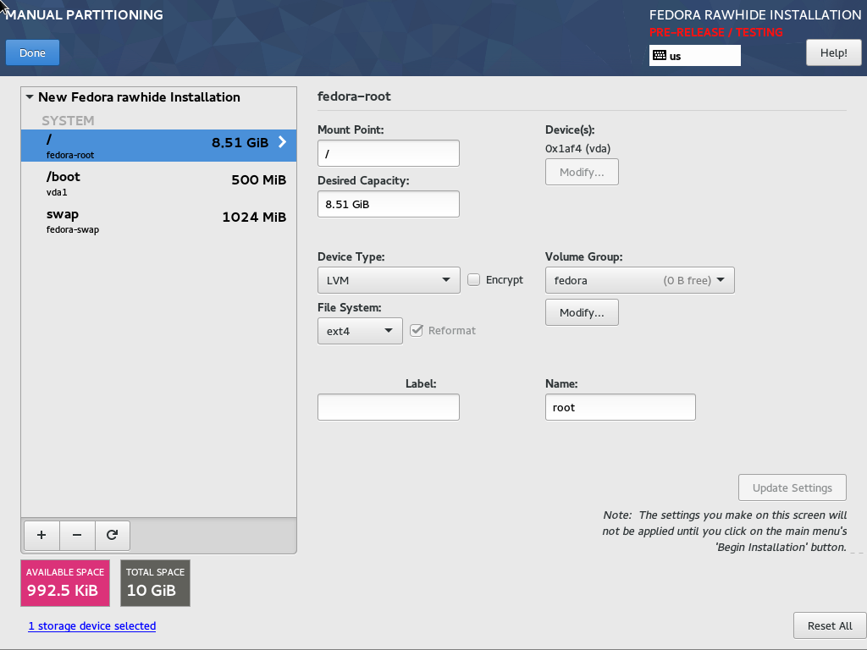Click the Done button
This screenshot has height=650, width=867.
[x=33, y=53]
